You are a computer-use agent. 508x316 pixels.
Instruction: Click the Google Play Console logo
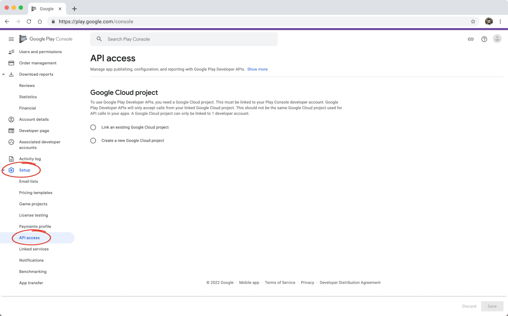(x=46, y=39)
